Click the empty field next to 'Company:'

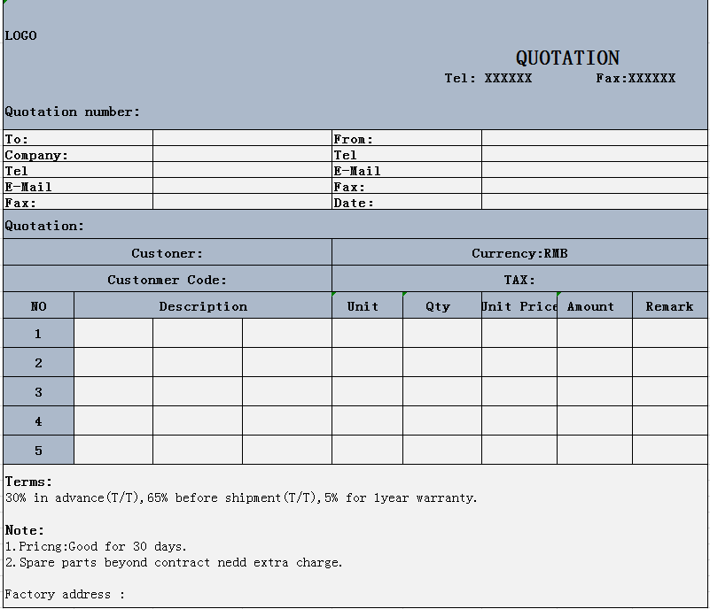point(242,154)
